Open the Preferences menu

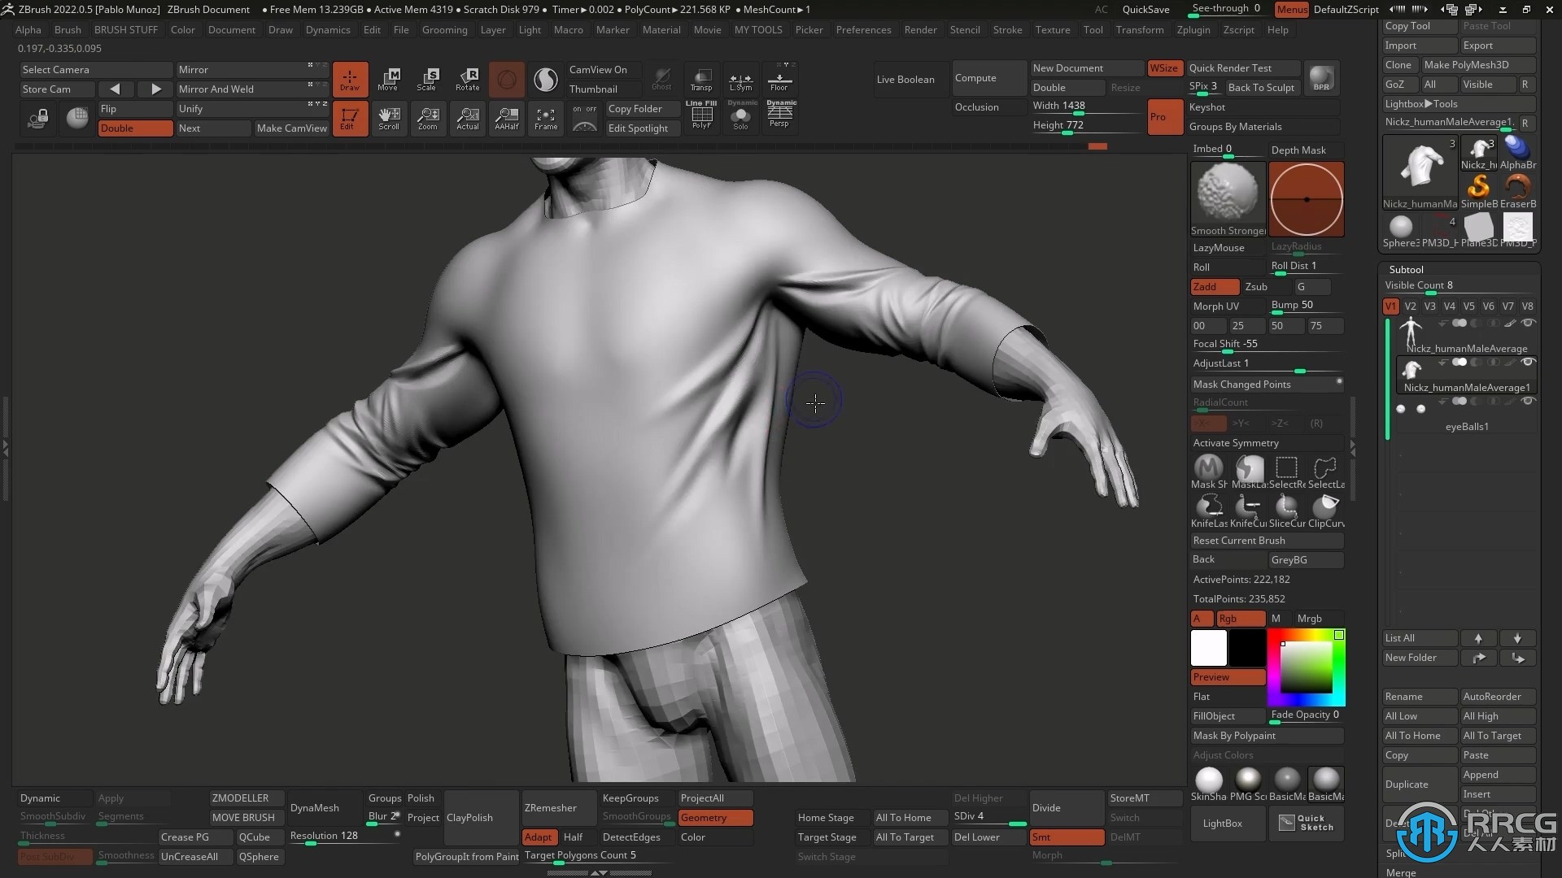coord(863,29)
